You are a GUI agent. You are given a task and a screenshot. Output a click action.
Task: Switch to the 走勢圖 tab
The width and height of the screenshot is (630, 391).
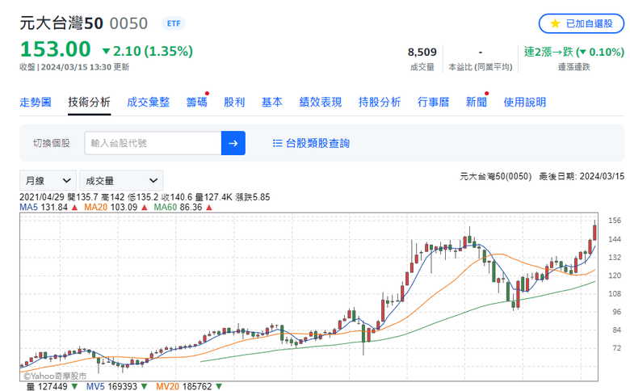(x=36, y=102)
